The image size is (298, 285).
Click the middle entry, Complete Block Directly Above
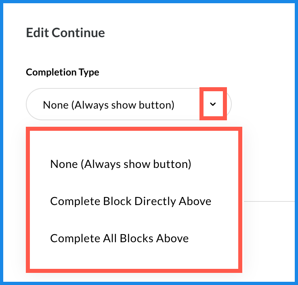(x=130, y=201)
